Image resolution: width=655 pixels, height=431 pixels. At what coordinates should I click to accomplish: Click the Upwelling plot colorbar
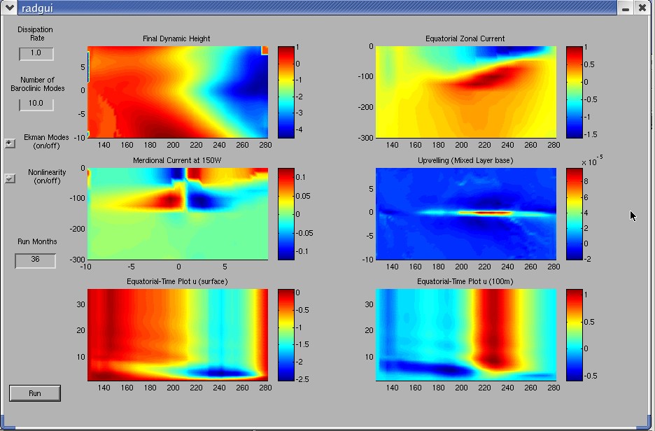(574, 213)
